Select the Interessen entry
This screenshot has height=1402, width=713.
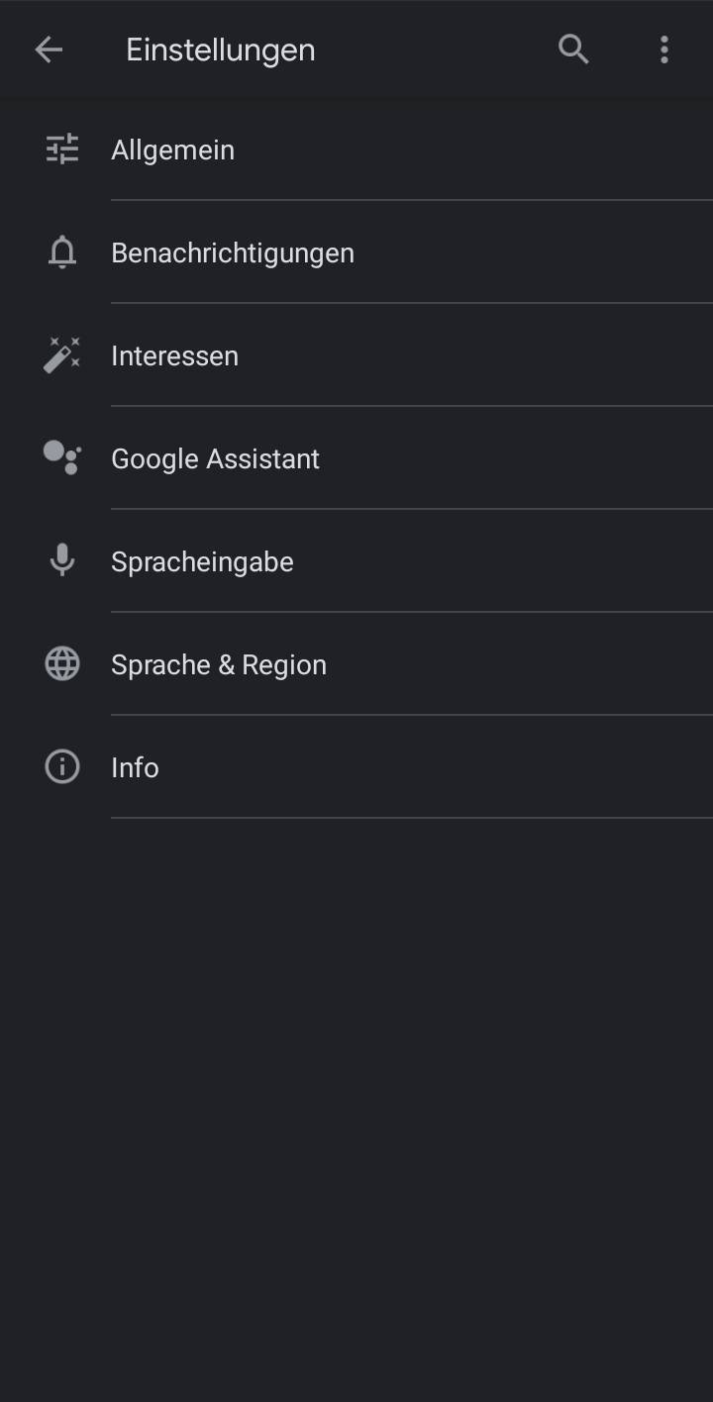356,355
